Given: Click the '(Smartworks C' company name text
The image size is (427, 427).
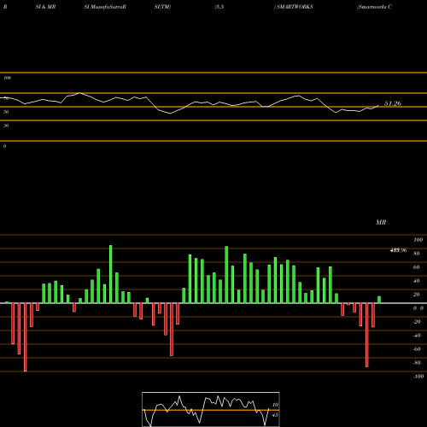Looking at the screenshot, I should tap(374, 7).
